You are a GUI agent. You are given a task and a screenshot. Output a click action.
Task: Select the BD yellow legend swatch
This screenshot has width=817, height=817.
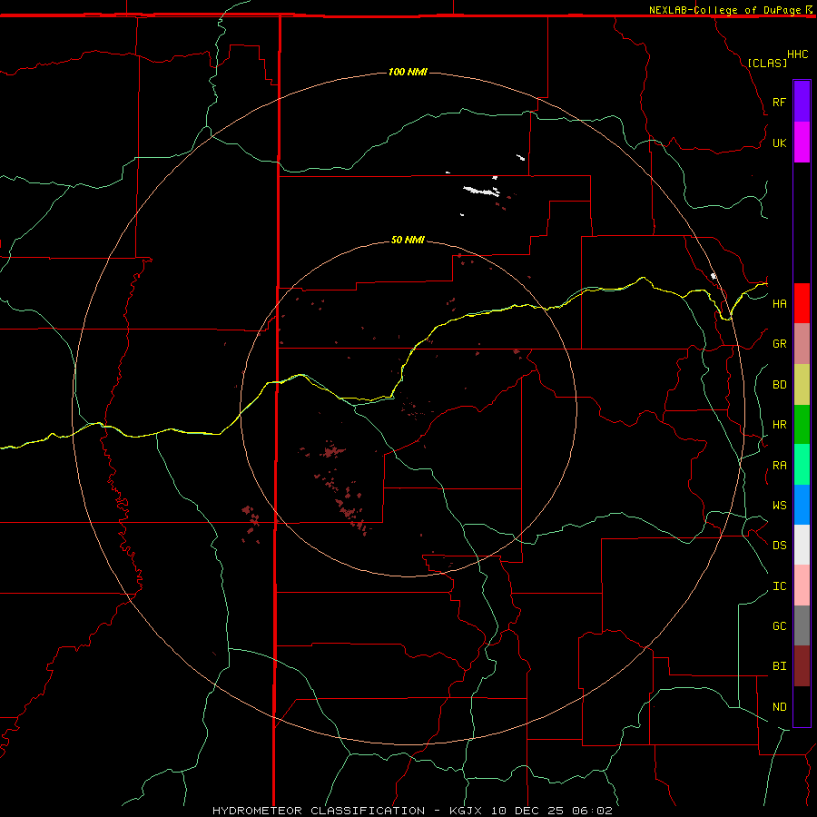coord(802,385)
